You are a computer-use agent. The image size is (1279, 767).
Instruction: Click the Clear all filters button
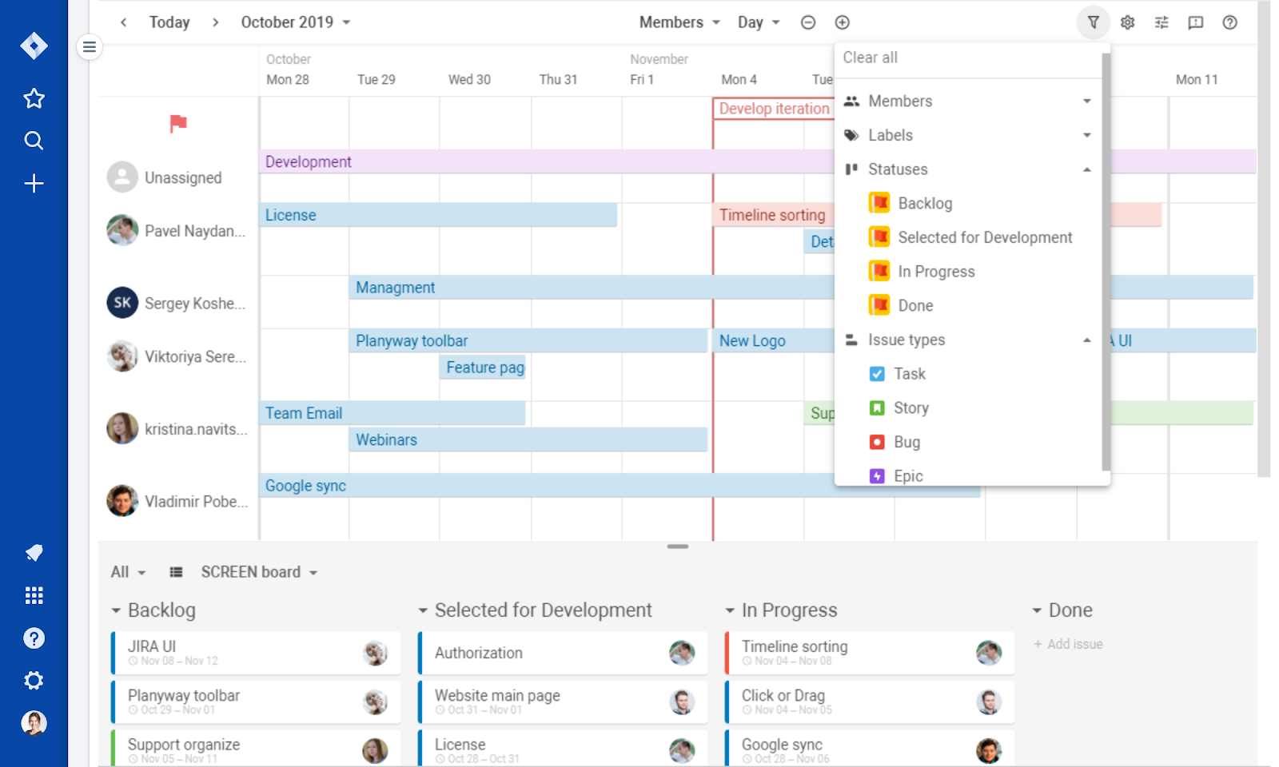871,57
